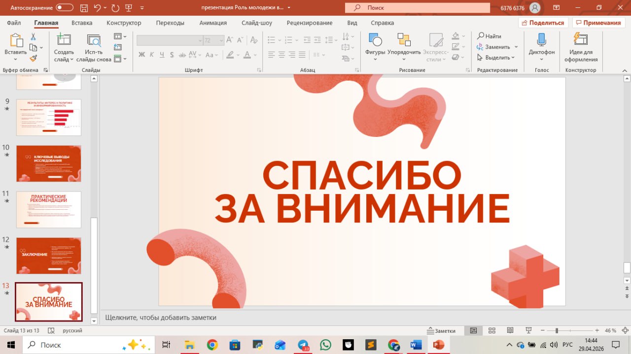Click the Reset slide icon
631x354 pixels.
click(x=118, y=47)
